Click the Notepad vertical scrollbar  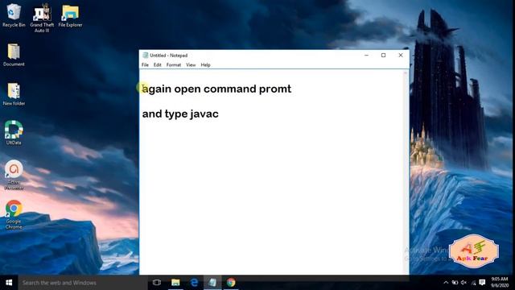coord(406,172)
